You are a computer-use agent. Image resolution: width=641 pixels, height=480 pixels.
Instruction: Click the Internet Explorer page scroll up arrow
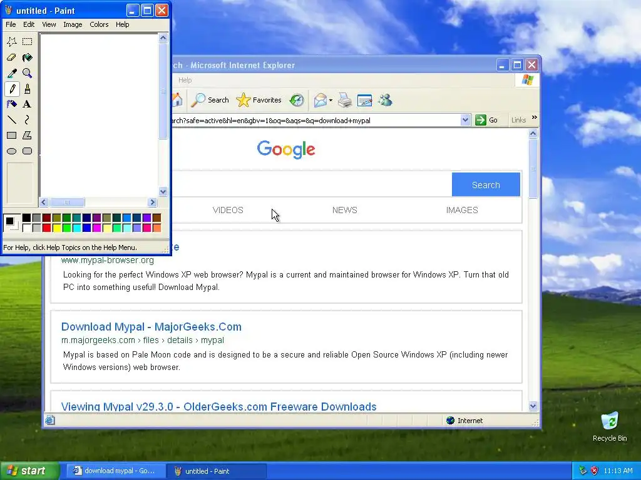[x=533, y=134]
